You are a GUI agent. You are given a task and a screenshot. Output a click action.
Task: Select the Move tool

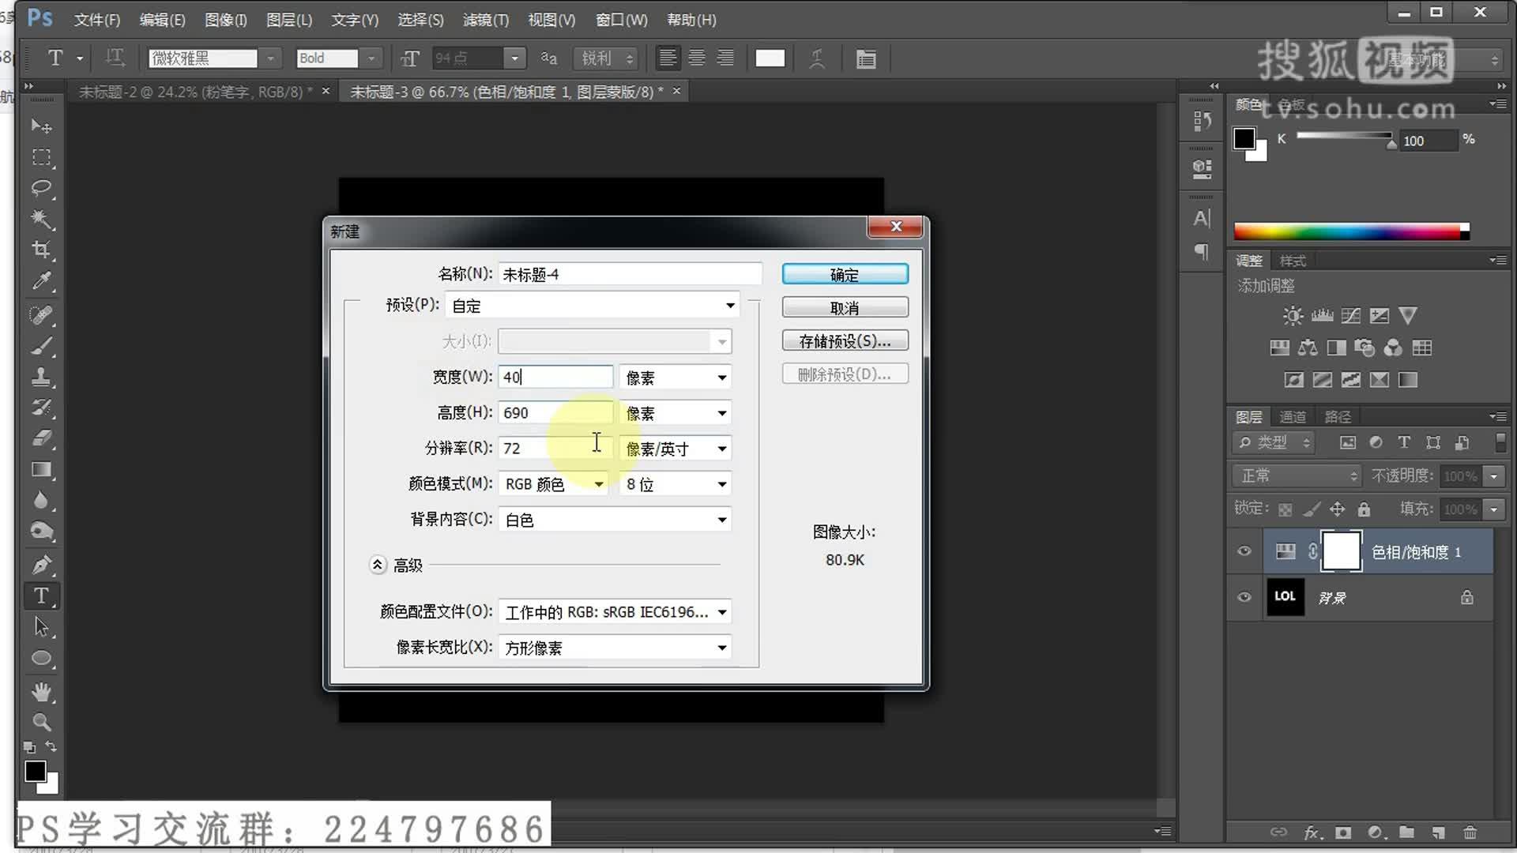click(x=42, y=126)
